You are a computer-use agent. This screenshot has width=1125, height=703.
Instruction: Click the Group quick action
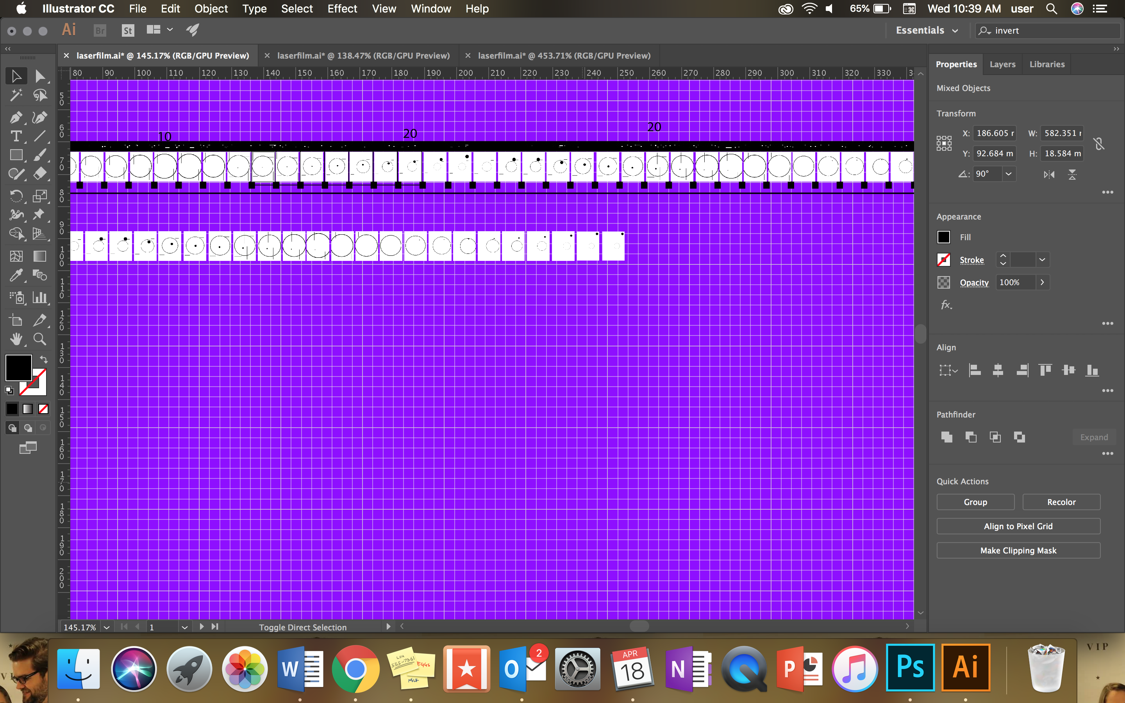tap(975, 502)
